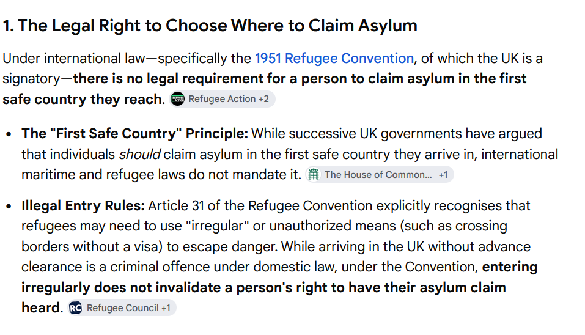
Task: Expand the +2 additional sources count
Action: coord(263,99)
